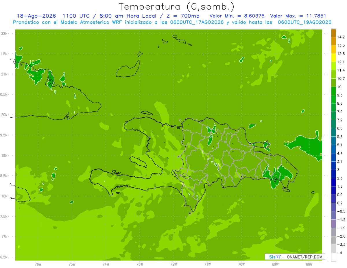Click the "74W" longitude axis label
Image resolution: width=347 pixels, height=268 pixels.
pos(106,264)
